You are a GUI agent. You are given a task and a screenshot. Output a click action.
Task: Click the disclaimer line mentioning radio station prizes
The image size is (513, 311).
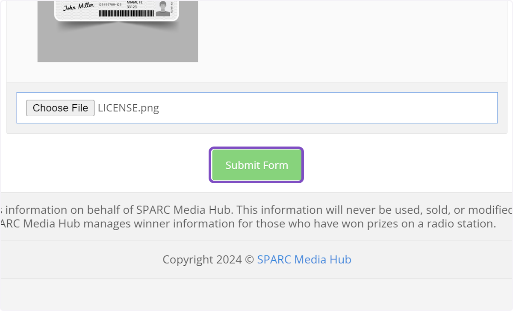[x=248, y=223]
